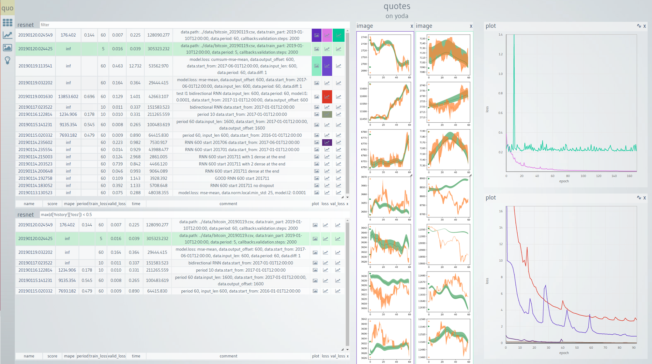The height and width of the screenshot is (364, 652).
Task: Close the first image panel
Action: coord(412,26)
